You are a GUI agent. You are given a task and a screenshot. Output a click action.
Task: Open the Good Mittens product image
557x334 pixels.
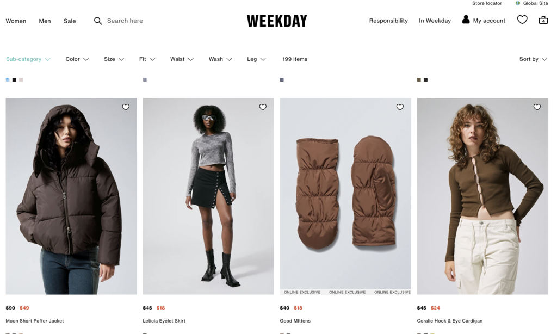coord(345,196)
